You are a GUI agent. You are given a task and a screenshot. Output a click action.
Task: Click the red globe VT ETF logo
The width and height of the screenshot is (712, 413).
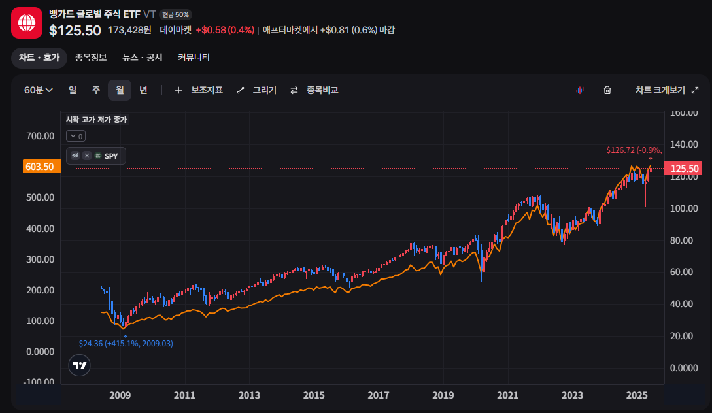coord(27,23)
